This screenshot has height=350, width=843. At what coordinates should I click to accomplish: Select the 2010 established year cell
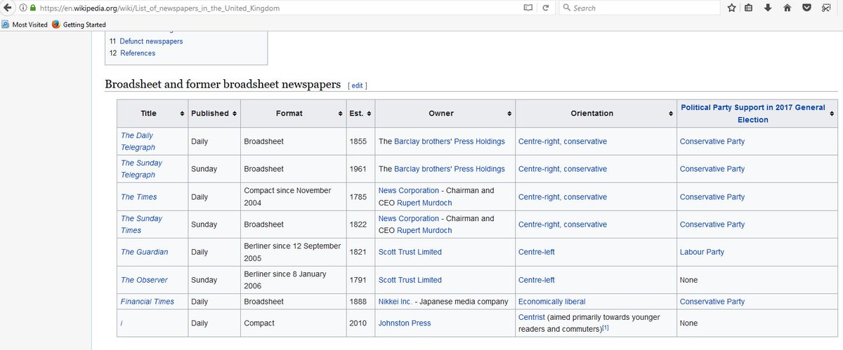coord(360,323)
